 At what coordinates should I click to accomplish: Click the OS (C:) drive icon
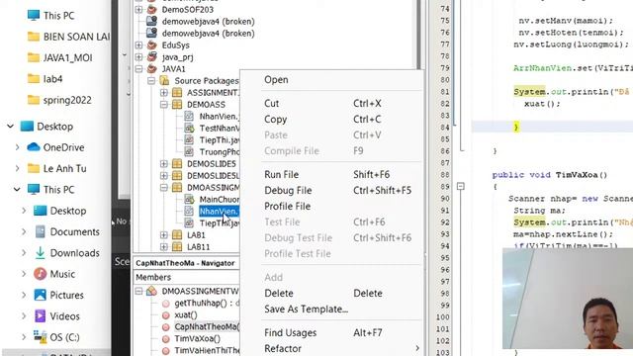[40, 337]
